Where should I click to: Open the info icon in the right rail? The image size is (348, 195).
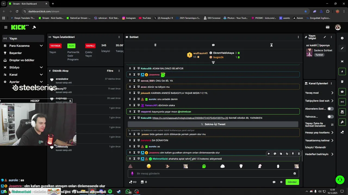point(342,38)
